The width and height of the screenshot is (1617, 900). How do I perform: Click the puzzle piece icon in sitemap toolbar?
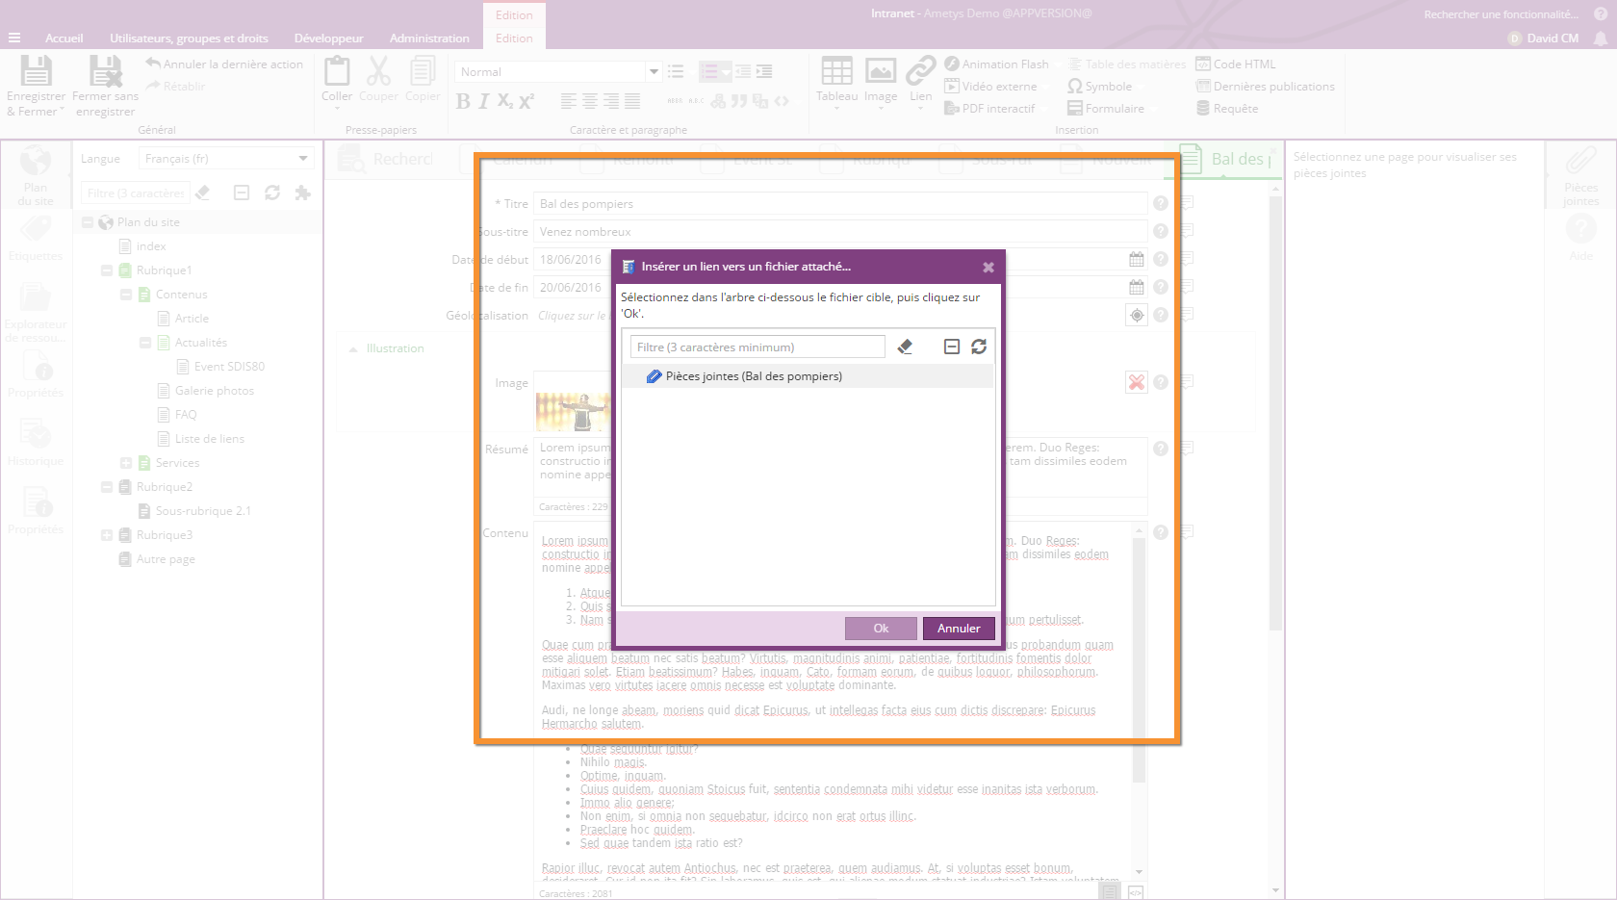(x=302, y=193)
